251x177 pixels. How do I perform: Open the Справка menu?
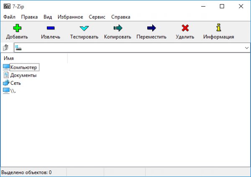[121, 17]
